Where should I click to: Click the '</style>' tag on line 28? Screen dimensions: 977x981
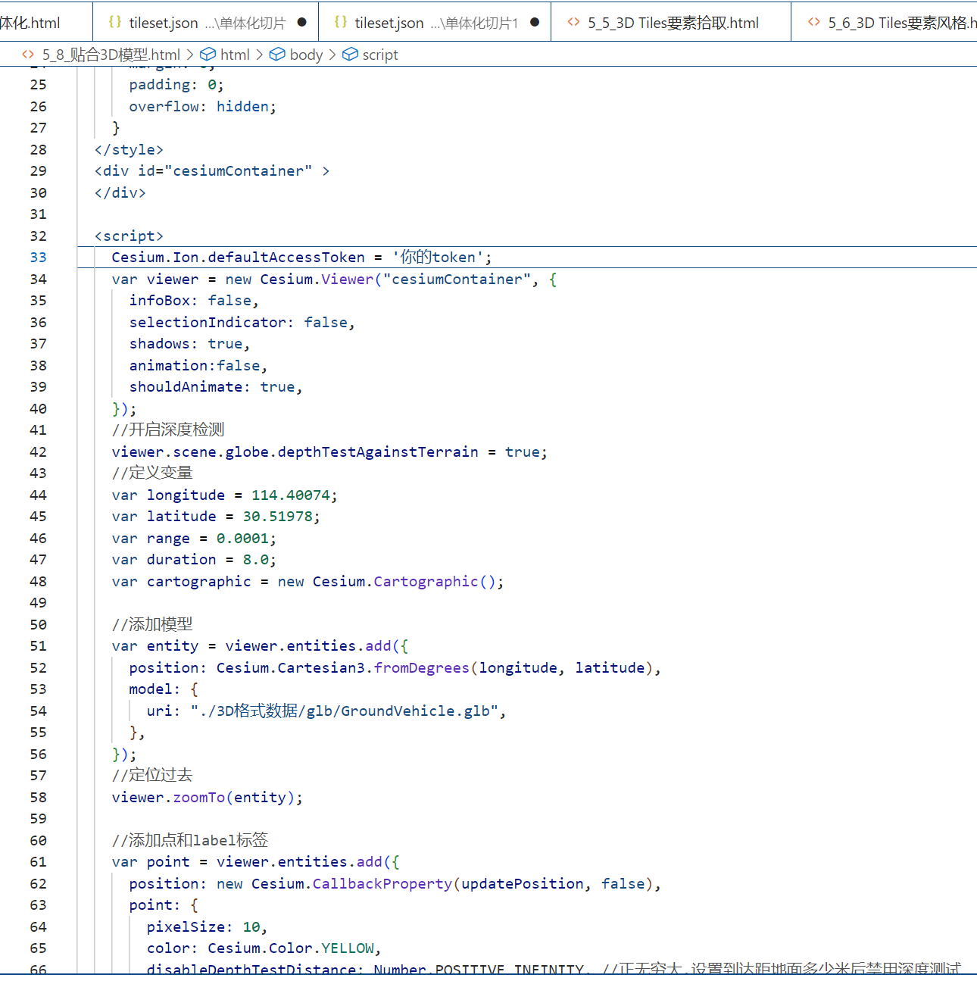pyautogui.click(x=129, y=150)
